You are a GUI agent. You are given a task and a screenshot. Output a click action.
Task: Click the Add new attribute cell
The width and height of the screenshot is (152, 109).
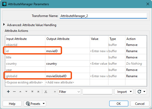[x=60, y=82]
